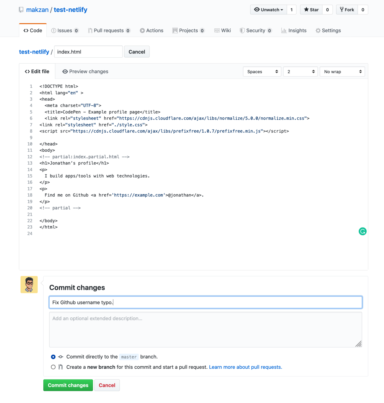Star the repository

pyautogui.click(x=311, y=10)
